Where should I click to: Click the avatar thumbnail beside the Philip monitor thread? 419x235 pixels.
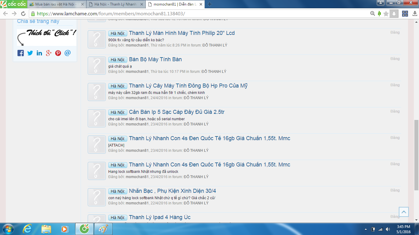97,39
